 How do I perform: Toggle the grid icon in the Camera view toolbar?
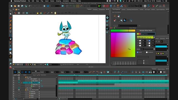(x=23, y=13)
